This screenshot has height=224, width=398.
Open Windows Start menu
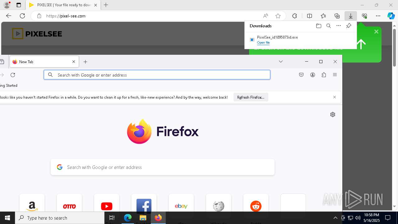(x=7, y=218)
